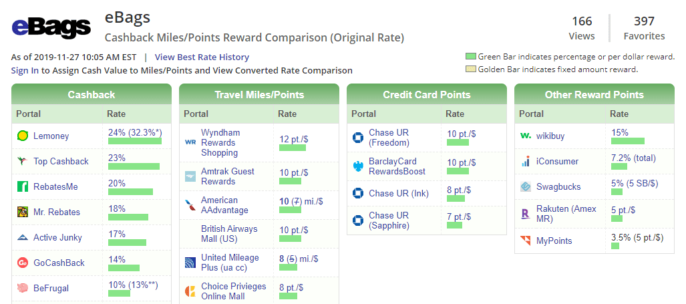Click the American AAdvantage eagle icon
This screenshot has width=686, height=304.
tap(190, 205)
